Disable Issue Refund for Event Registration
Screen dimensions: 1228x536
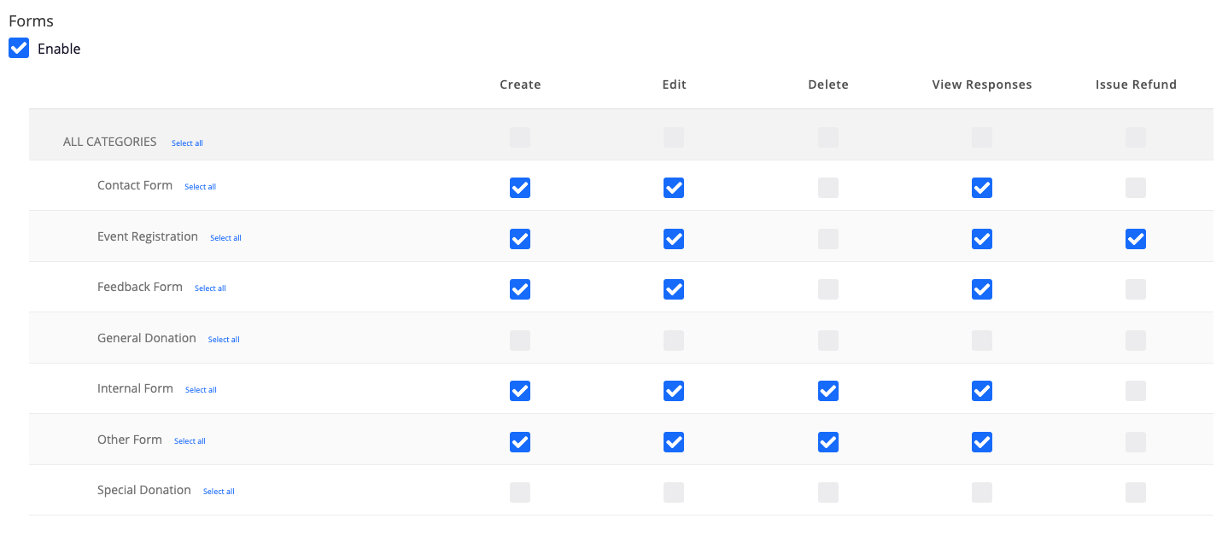tap(1135, 239)
